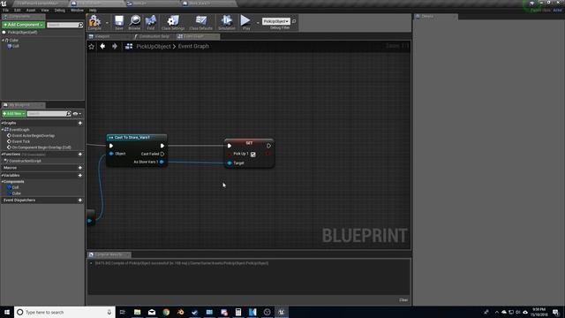The width and height of the screenshot is (565, 318).
Task: Click the SET node Target pin
Action: 230,163
